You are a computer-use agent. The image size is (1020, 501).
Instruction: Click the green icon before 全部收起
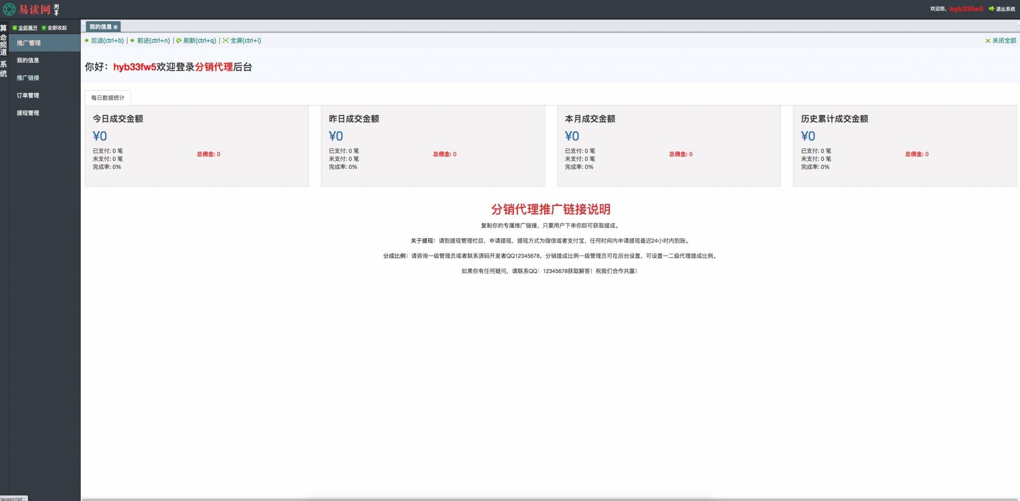coord(45,28)
